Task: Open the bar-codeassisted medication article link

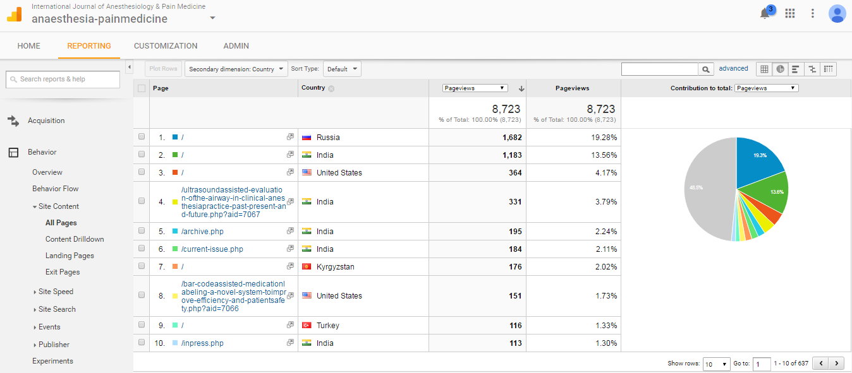Action: (233, 296)
